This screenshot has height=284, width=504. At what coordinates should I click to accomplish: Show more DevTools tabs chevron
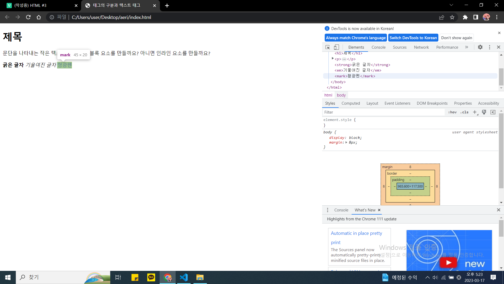(466, 47)
